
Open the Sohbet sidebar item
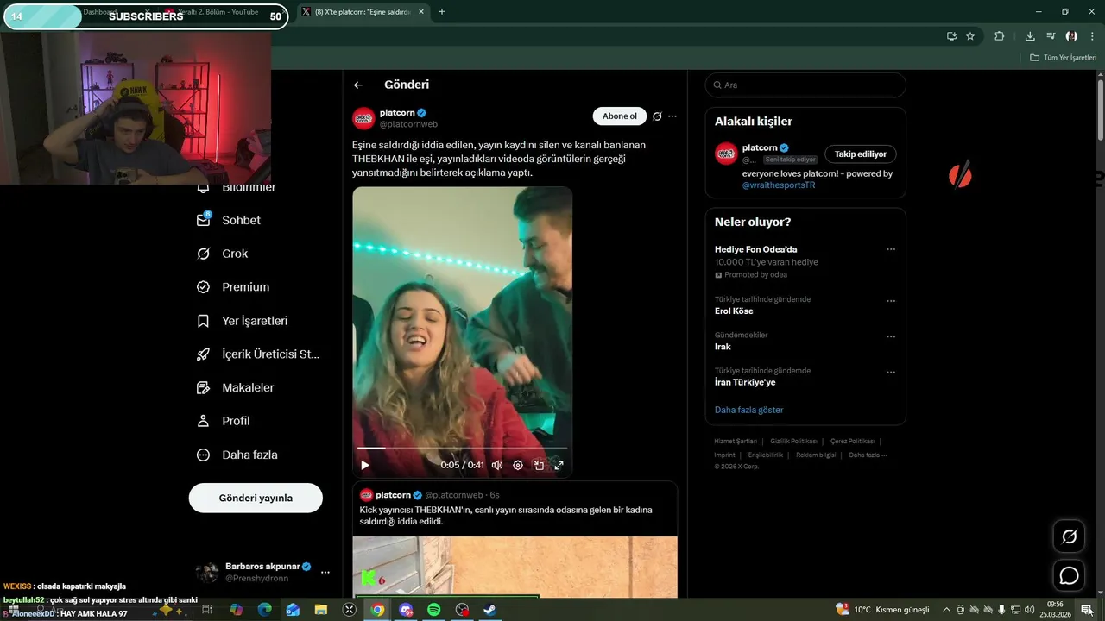tap(230, 220)
